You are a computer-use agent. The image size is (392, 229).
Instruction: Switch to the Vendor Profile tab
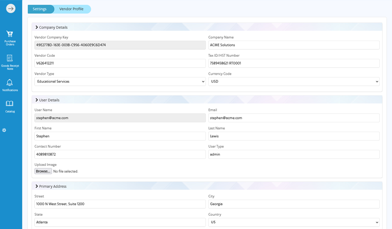pos(72,9)
